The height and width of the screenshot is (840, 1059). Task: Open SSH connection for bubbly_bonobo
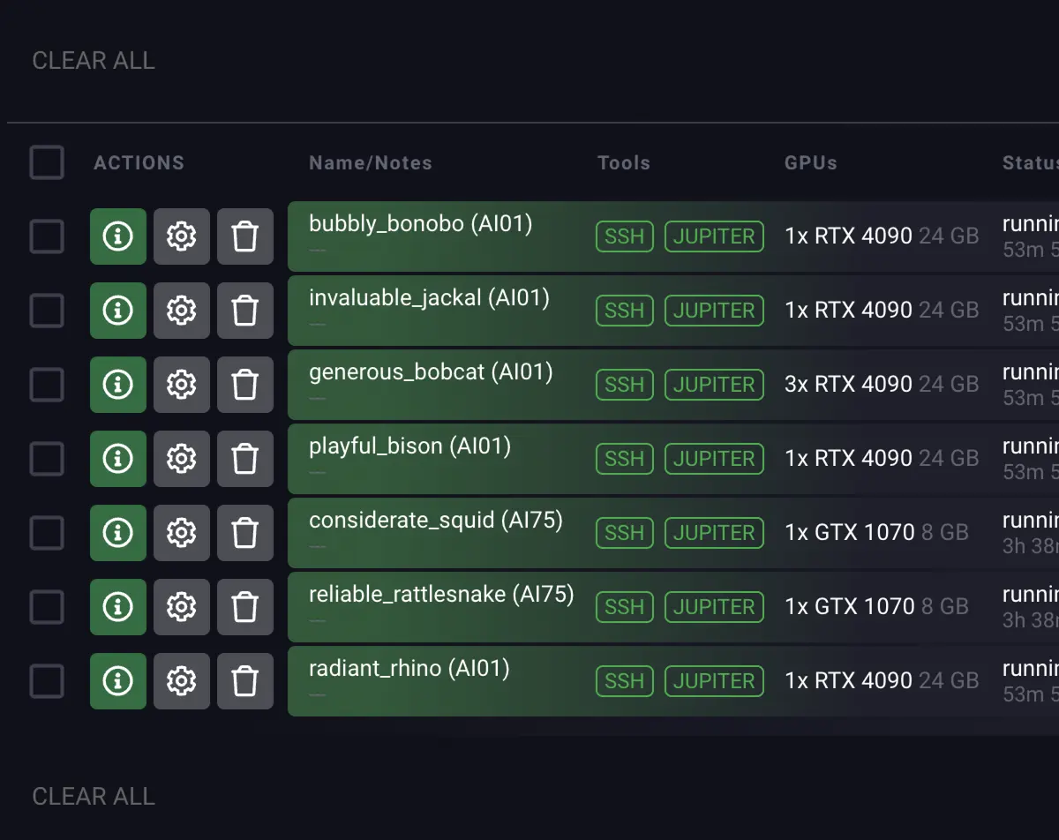[x=624, y=236]
